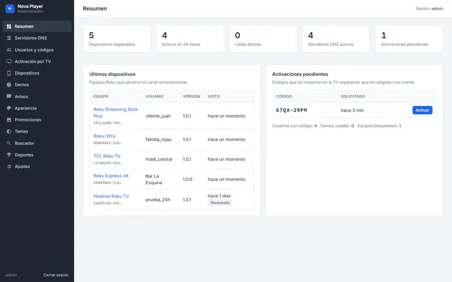
Task: Click the hotel_central user cell
Action: point(159,159)
